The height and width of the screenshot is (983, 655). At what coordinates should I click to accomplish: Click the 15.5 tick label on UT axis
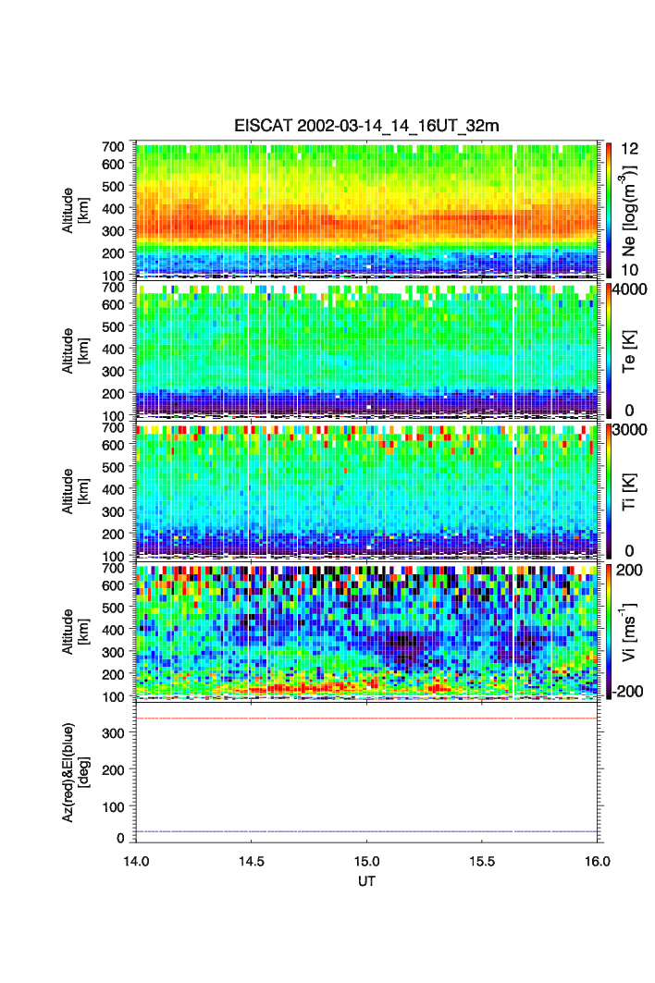point(483,861)
